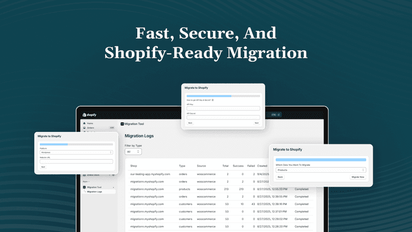Screen dimensions: 412x232
Task: Click the Migration Logs page heading
Action: (x=139, y=136)
